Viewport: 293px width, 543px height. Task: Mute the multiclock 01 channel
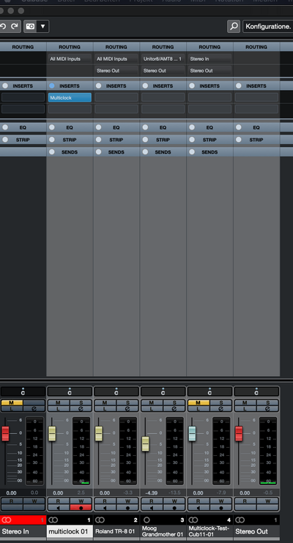(x=59, y=402)
